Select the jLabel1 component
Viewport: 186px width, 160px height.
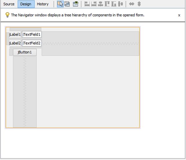[x=15, y=34]
